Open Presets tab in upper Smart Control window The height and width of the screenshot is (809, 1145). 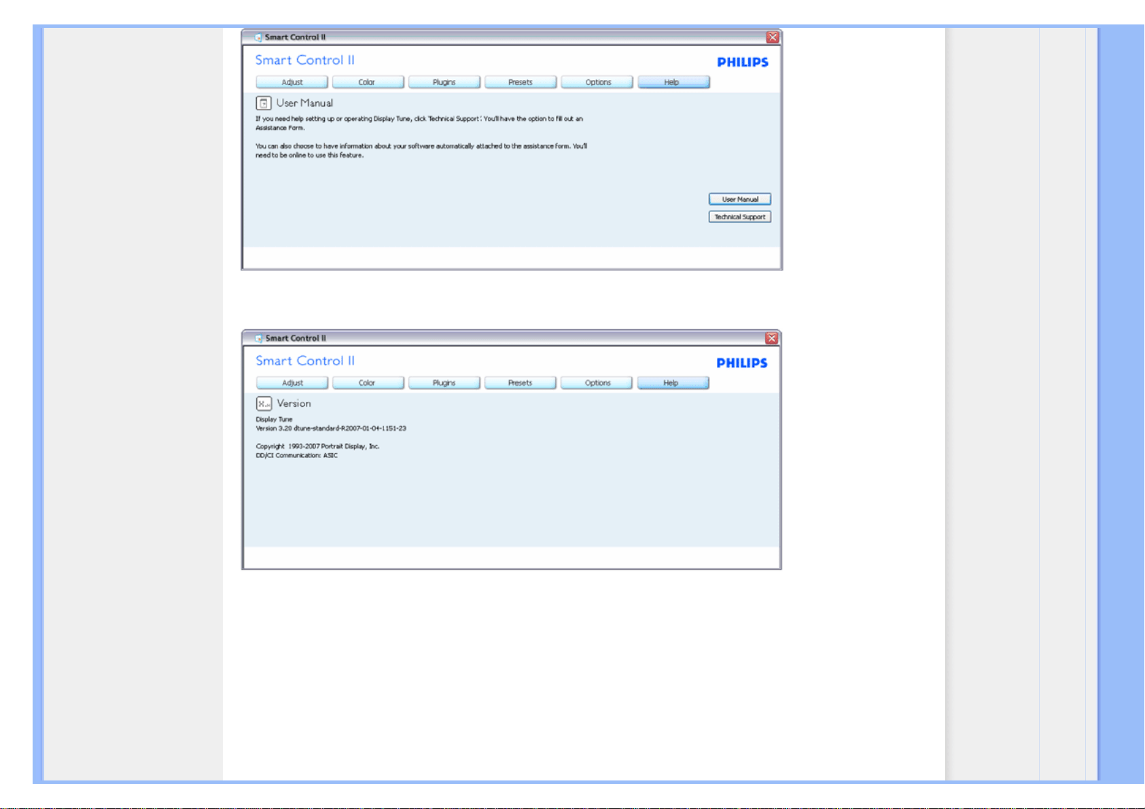[521, 82]
